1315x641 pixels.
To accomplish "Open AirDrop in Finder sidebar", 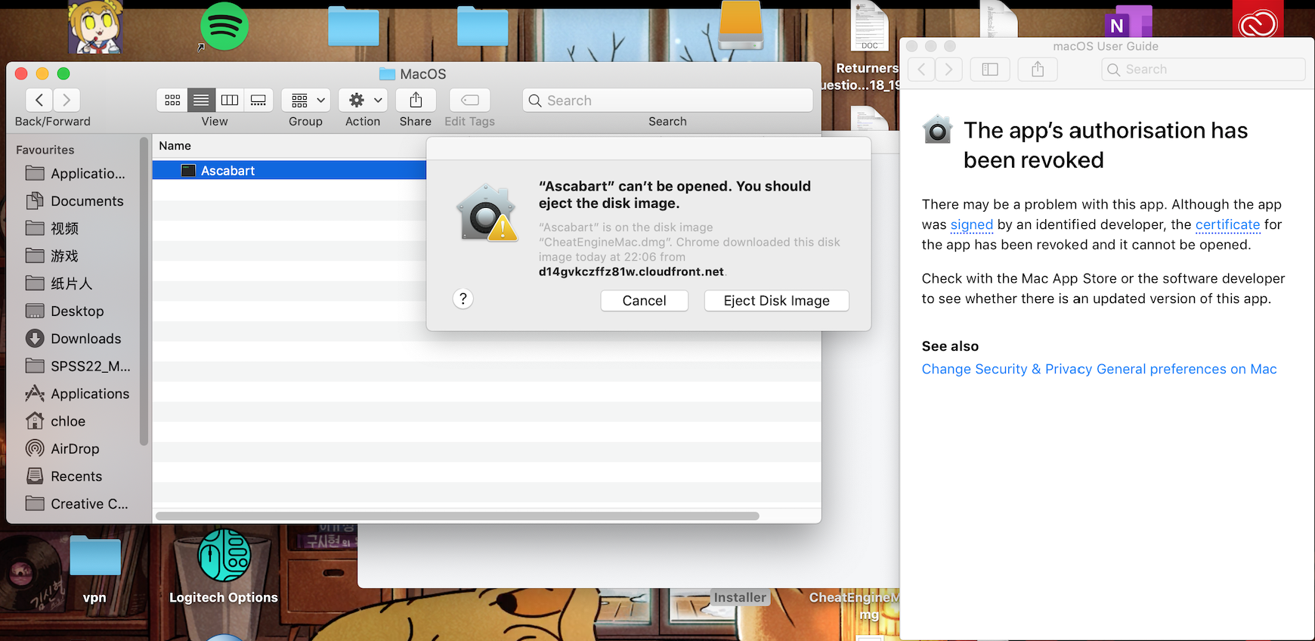I will pyautogui.click(x=63, y=448).
